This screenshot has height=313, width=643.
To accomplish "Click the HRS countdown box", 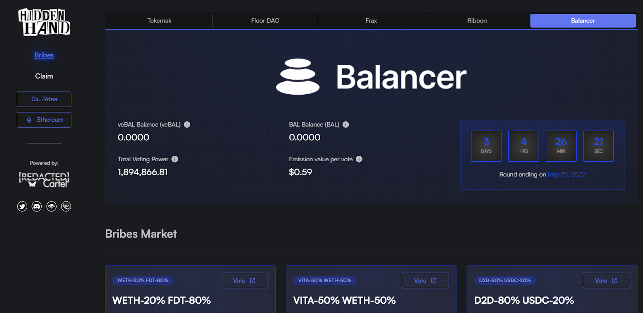I will 524,146.
